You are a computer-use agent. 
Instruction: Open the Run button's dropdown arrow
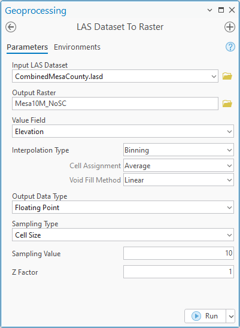point(231,316)
